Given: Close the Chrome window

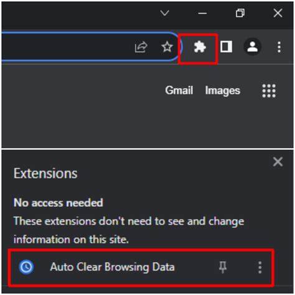Looking at the screenshot, I should pyautogui.click(x=278, y=13).
